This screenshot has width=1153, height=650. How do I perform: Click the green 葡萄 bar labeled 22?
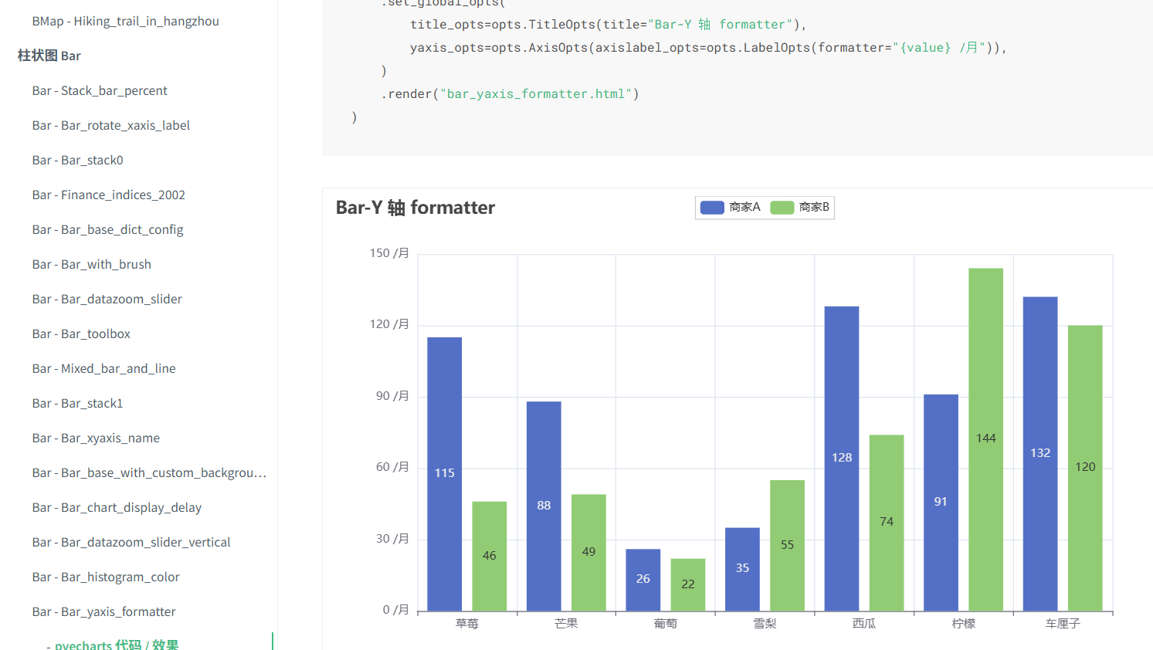pos(688,584)
